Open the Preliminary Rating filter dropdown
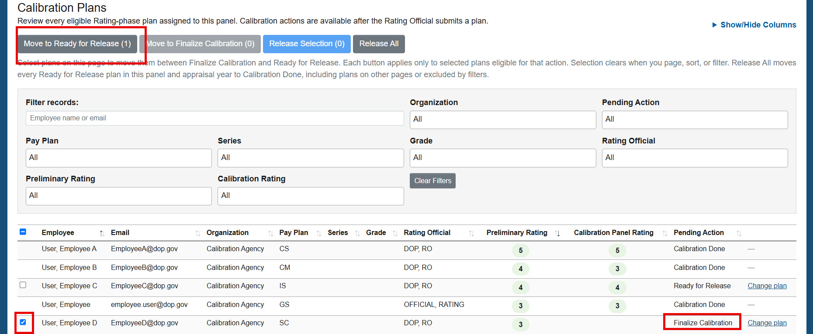The width and height of the screenshot is (813, 334). click(118, 196)
